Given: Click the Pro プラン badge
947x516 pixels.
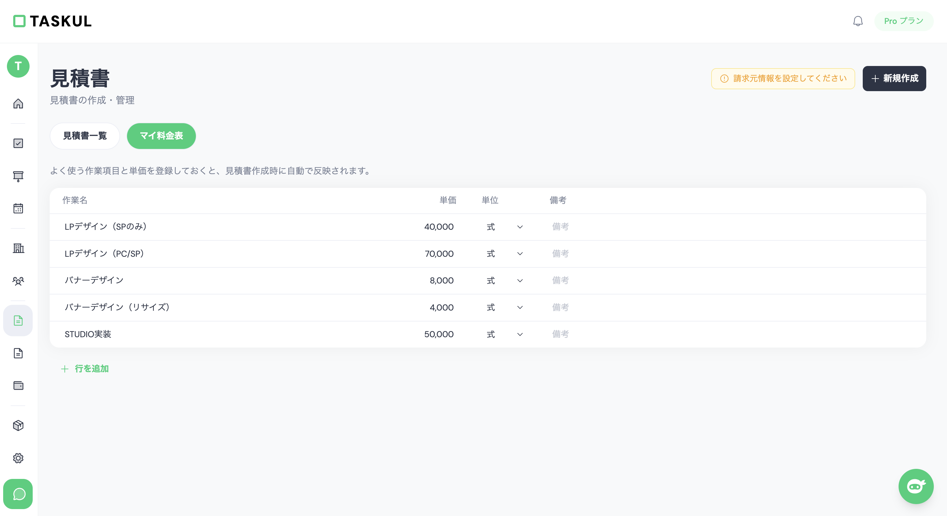Looking at the screenshot, I should point(903,21).
